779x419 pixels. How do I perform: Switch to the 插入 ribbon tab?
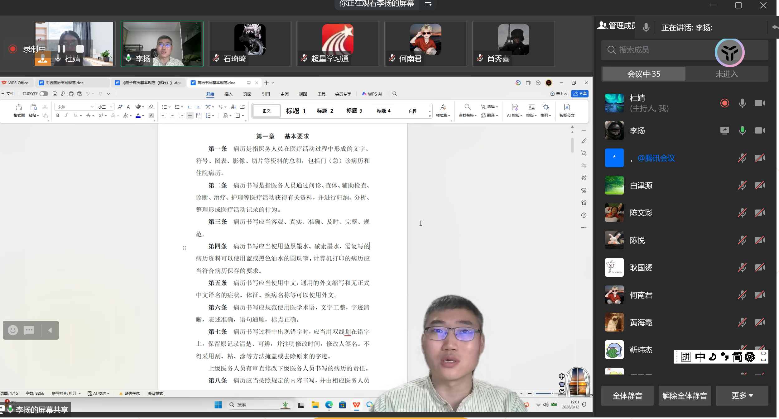[x=228, y=94]
